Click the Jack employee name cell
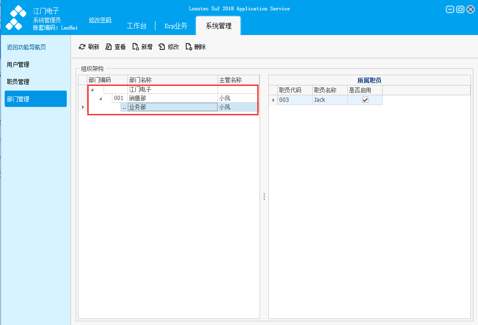 330,100
